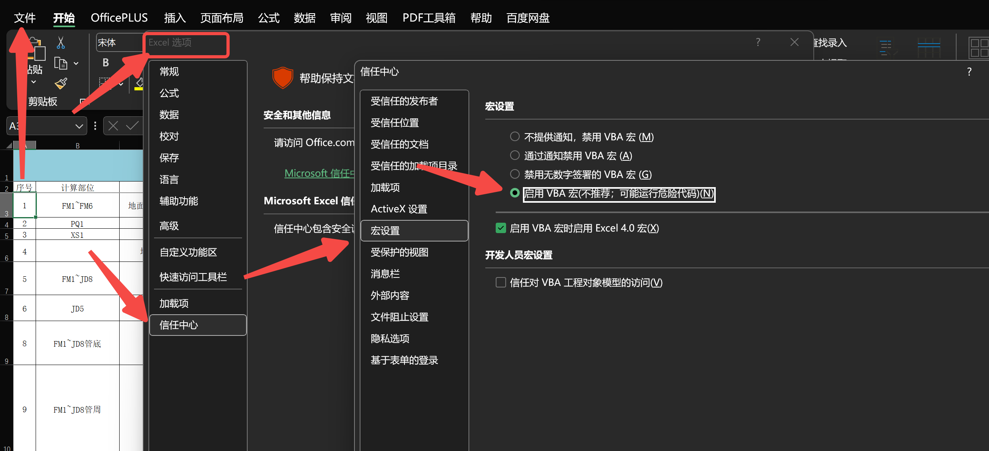Open the 百度网盘 ribbon tab
This screenshot has width=989, height=451.
point(528,18)
